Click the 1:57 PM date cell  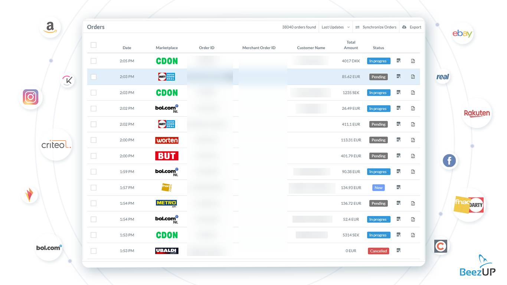(x=127, y=188)
